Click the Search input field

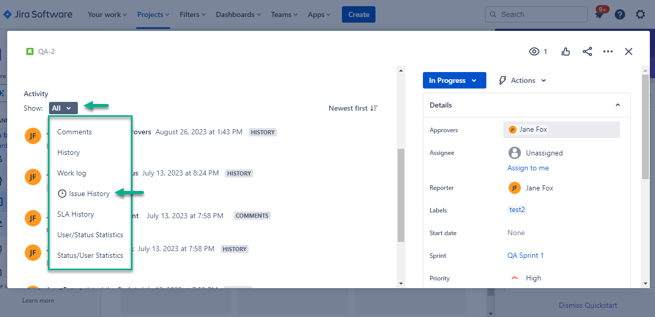(x=536, y=14)
